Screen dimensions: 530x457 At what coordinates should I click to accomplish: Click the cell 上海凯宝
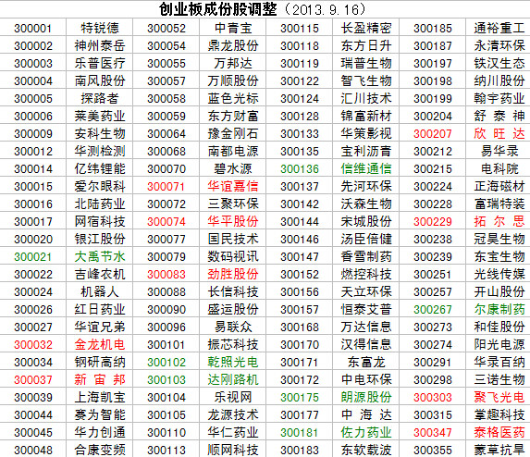tap(100, 397)
